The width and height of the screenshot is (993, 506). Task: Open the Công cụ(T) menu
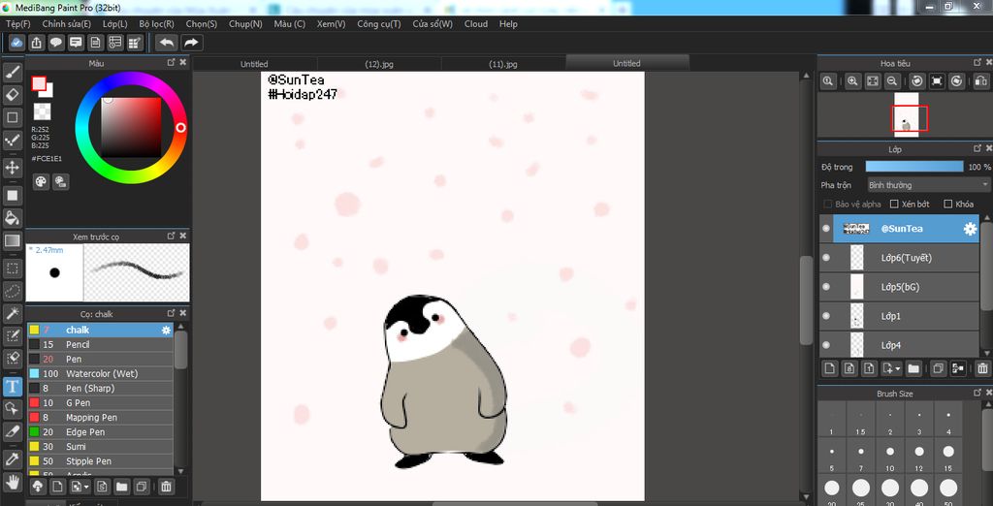pos(379,23)
